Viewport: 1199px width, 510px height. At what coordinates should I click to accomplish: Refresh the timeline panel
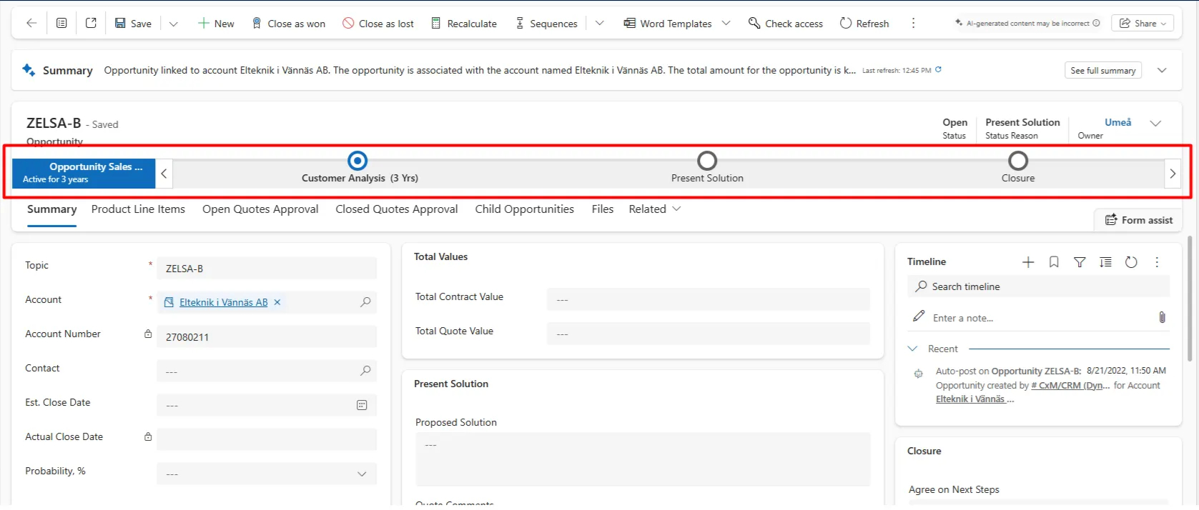[x=1131, y=262]
